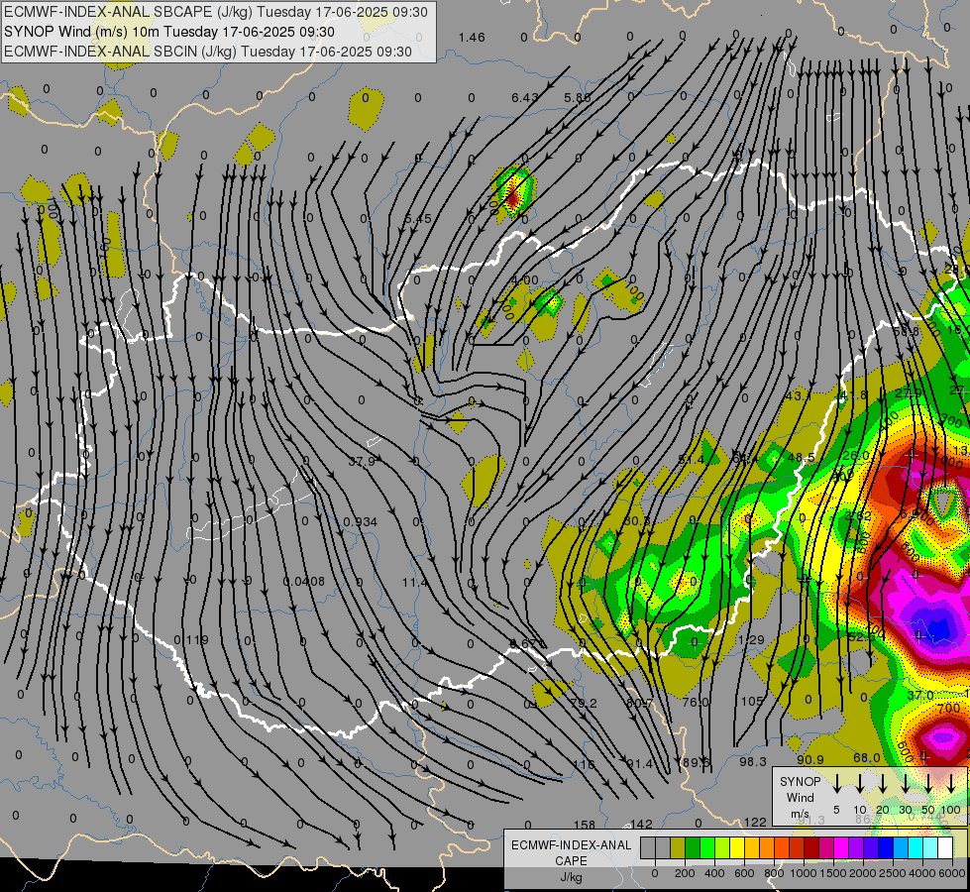Click the wind arrow above legend value 30
Image resolution: width=970 pixels, height=892 pixels.
pyautogui.click(x=906, y=783)
